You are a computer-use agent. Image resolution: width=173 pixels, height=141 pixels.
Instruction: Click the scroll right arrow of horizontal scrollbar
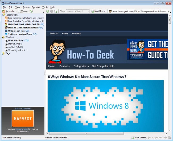pos(167,133)
